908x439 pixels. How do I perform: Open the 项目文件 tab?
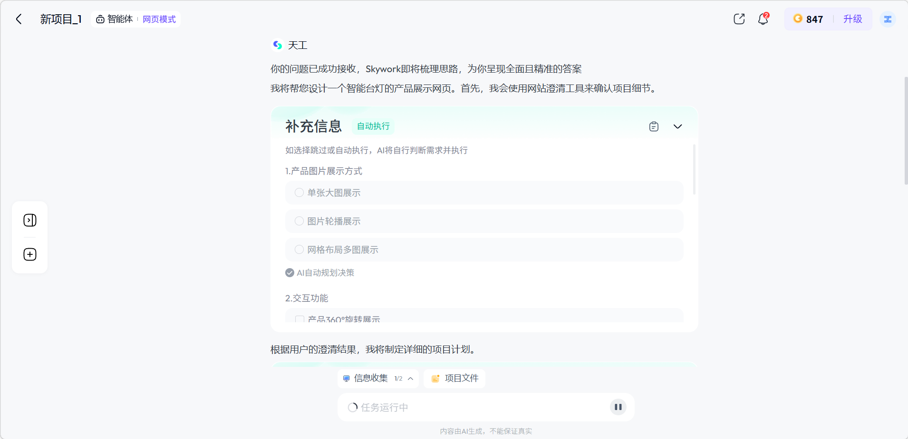454,378
